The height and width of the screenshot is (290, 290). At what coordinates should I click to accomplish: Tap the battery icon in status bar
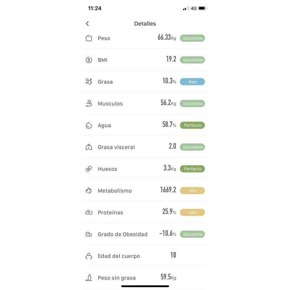pos(202,8)
